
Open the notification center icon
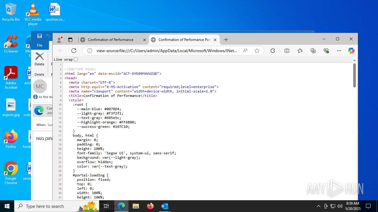(368, 206)
